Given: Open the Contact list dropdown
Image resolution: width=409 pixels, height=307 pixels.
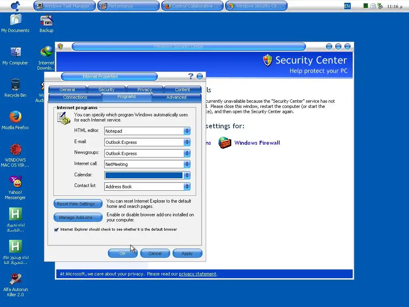Looking at the screenshot, I should pos(187,186).
